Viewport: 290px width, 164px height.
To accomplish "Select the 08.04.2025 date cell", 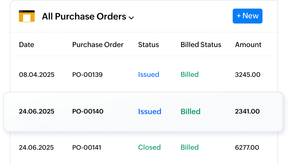I will (x=37, y=75).
